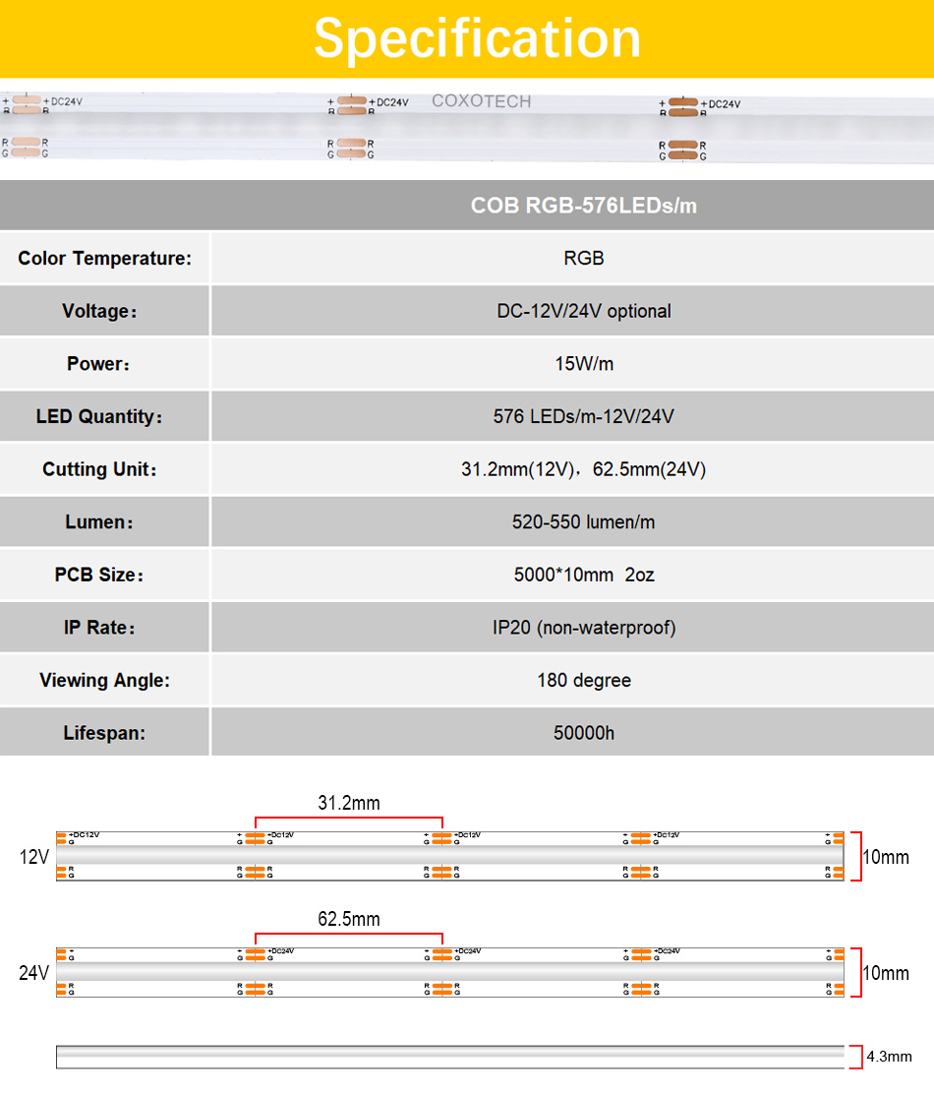Select the 180 degree viewing angle value
This screenshot has width=934, height=1095.
583,680
